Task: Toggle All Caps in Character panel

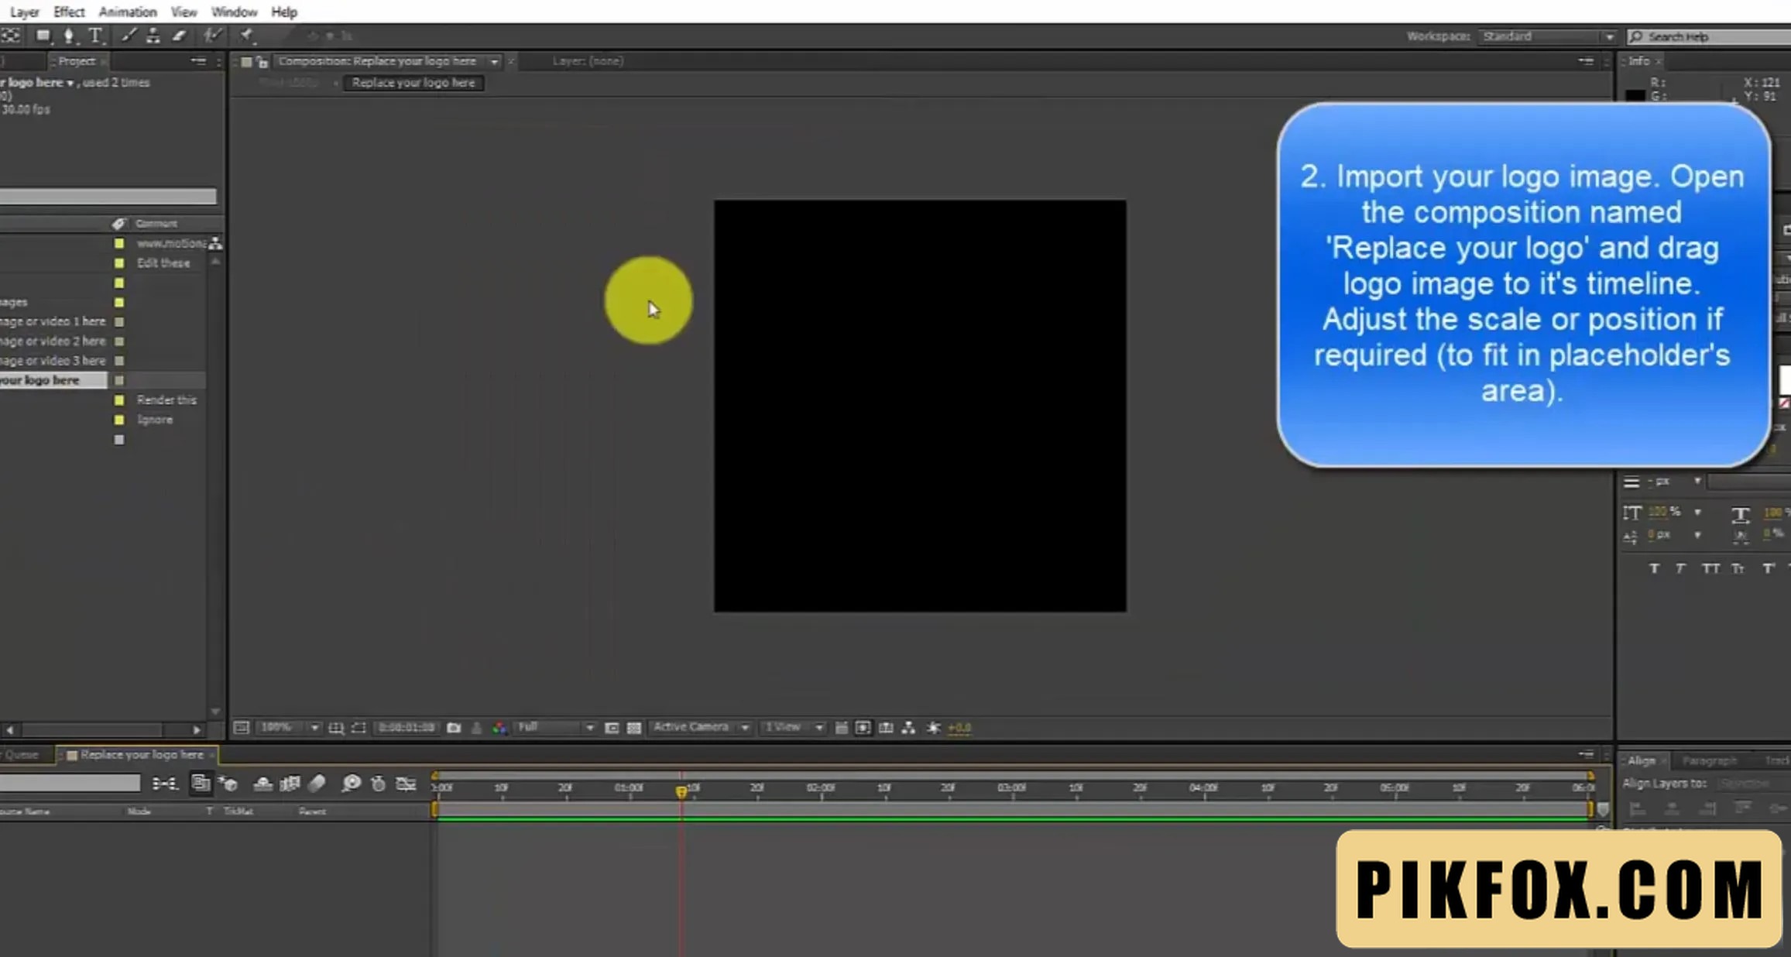Action: pos(1710,569)
